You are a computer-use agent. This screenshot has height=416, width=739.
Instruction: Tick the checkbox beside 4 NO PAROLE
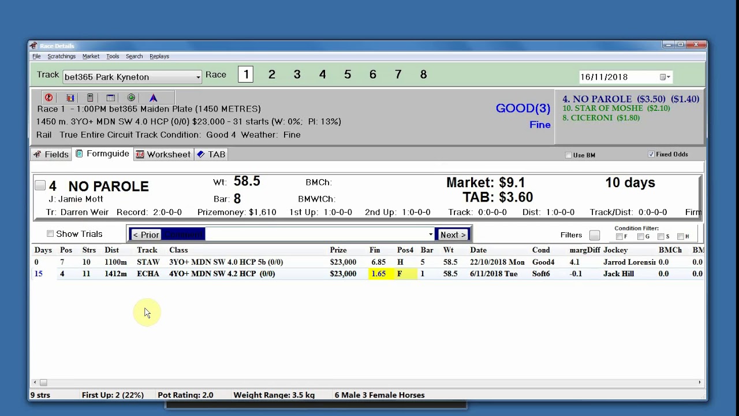click(40, 185)
